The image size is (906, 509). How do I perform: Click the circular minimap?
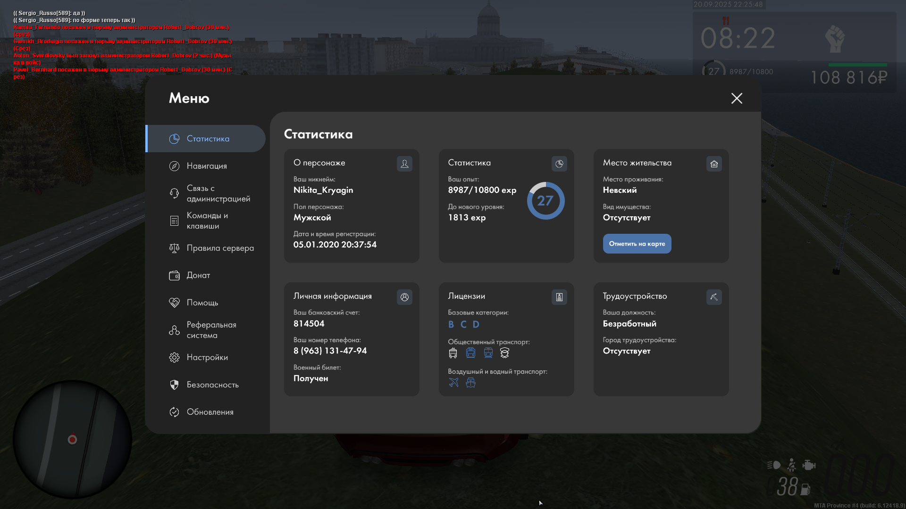click(x=72, y=439)
